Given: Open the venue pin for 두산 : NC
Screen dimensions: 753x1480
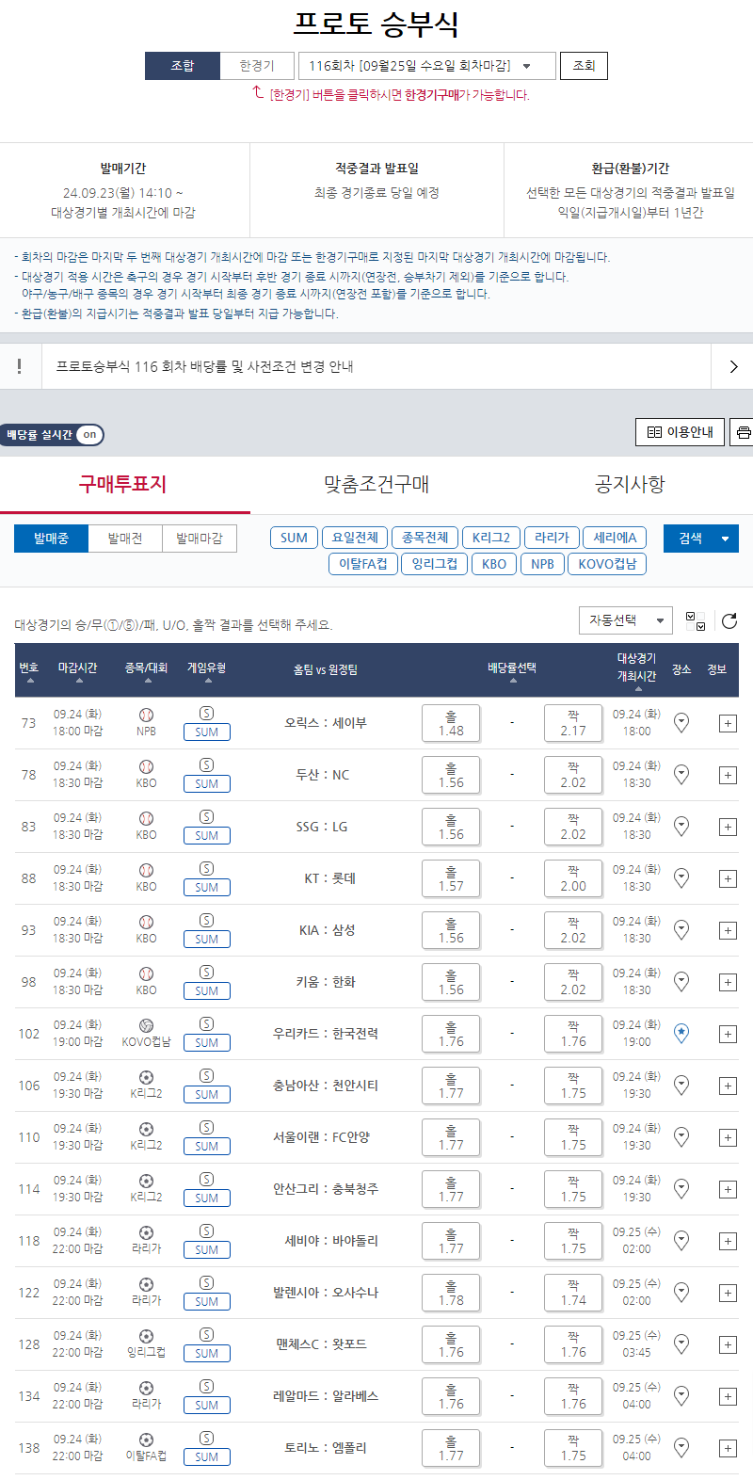Looking at the screenshot, I should [x=681, y=774].
